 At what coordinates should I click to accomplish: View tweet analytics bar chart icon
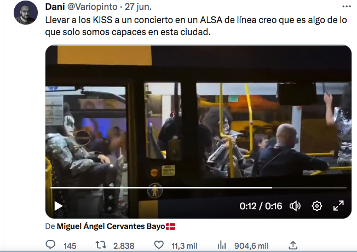[222, 245]
